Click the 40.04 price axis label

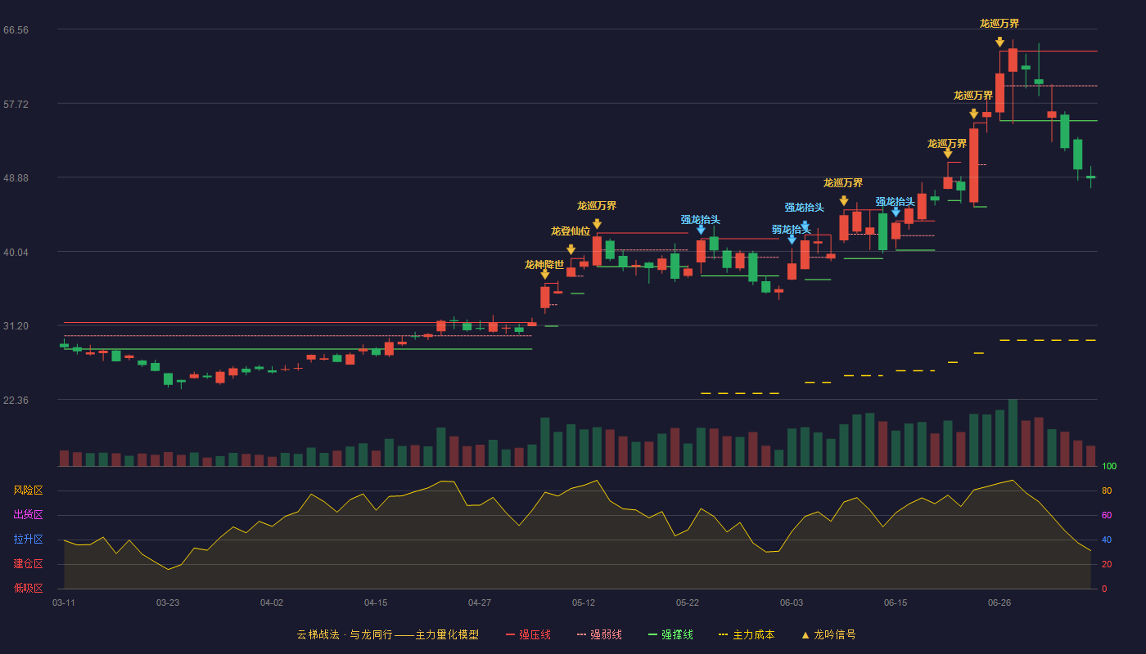16,252
